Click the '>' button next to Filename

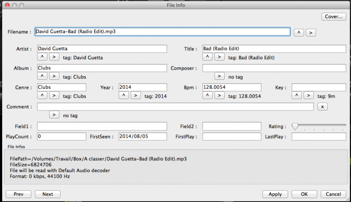(311, 32)
